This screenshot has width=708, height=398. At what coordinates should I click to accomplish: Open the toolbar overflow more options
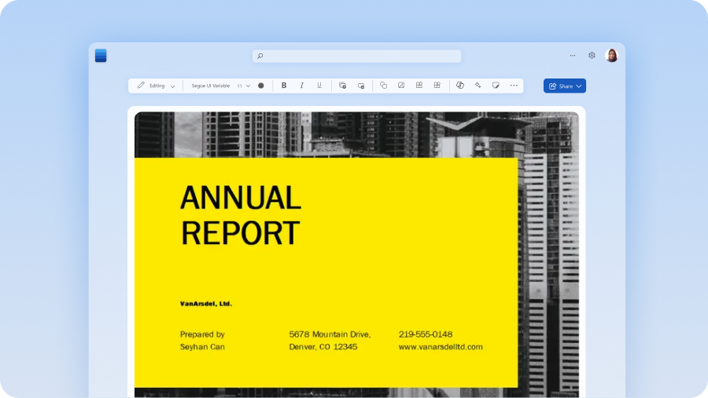point(514,86)
